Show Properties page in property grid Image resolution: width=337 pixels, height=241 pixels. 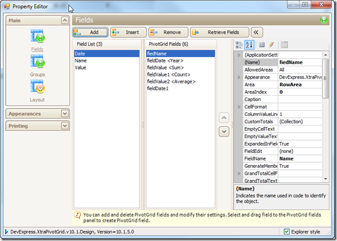[x=262, y=45]
